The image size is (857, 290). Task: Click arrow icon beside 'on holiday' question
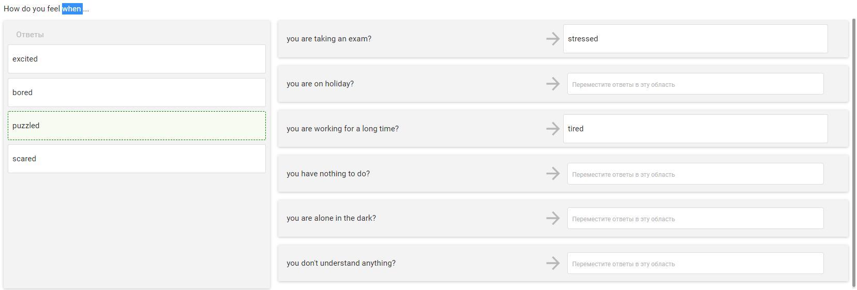552,84
